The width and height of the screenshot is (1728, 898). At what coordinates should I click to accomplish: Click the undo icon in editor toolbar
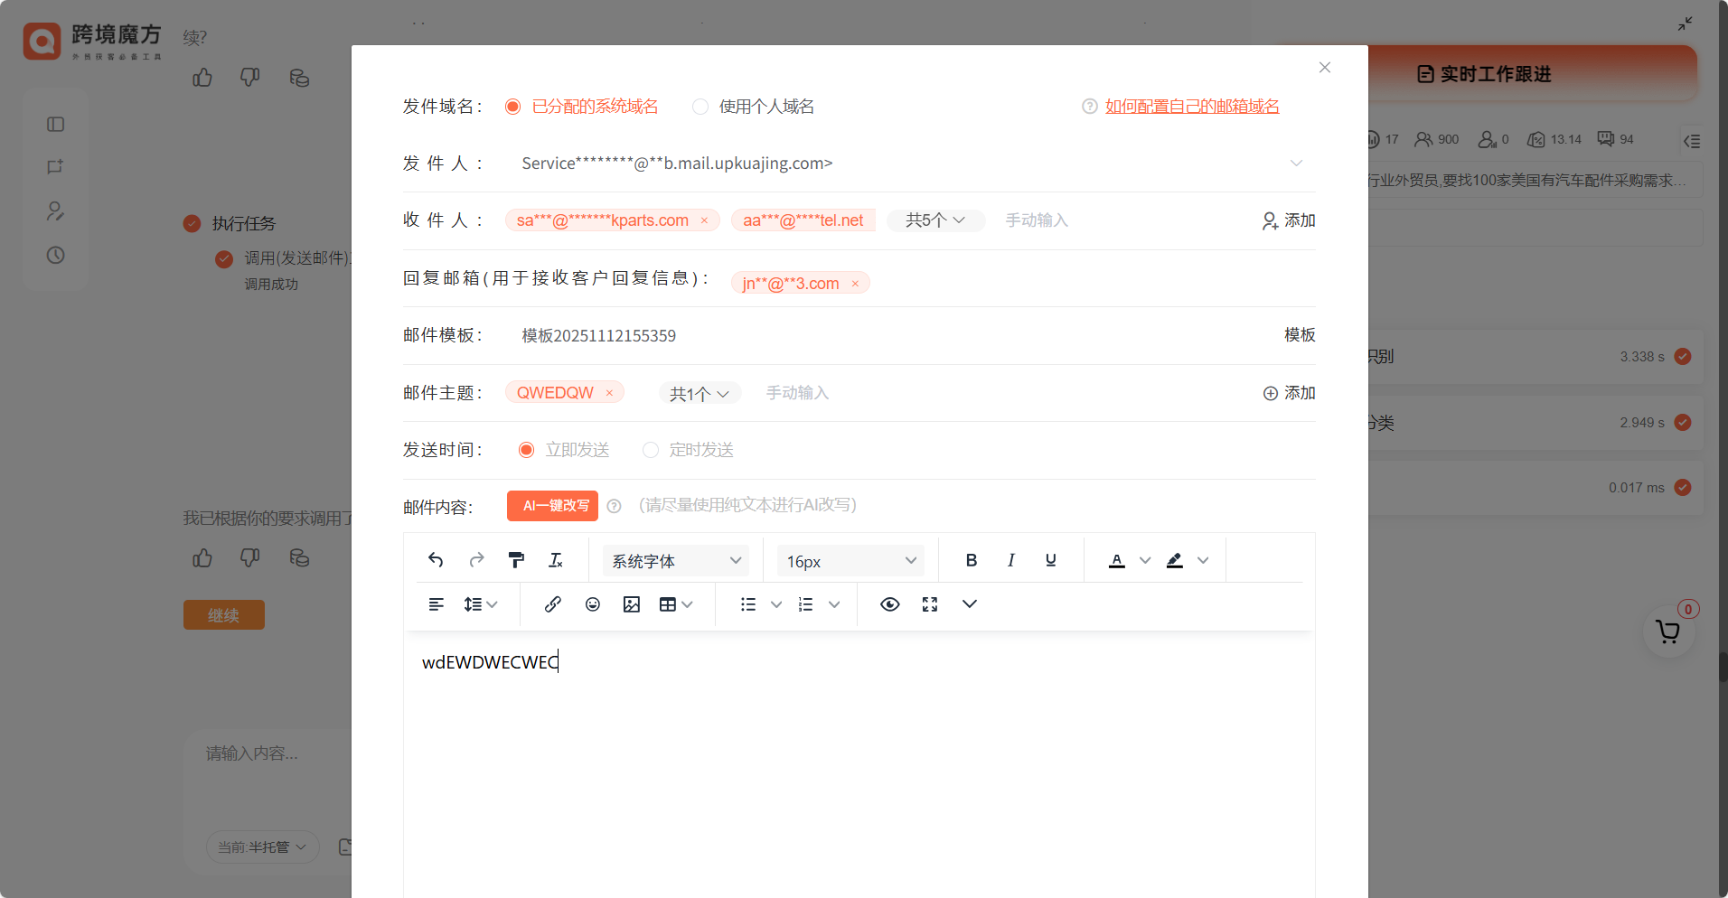[436, 560]
